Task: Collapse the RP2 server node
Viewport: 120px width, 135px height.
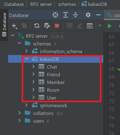Action: 13,36
